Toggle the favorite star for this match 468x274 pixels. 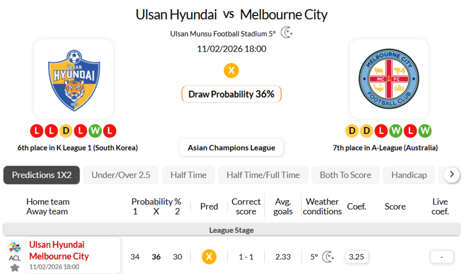14,267
